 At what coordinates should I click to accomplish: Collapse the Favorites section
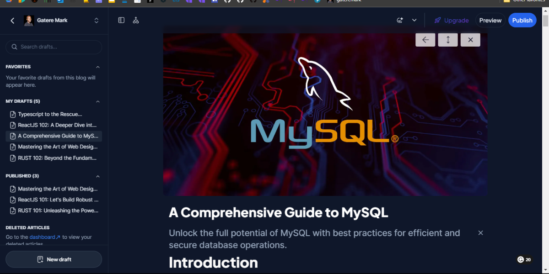click(97, 67)
